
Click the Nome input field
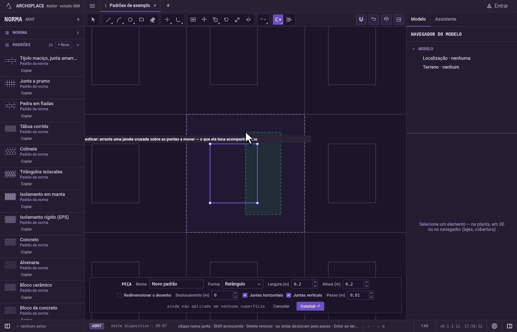coord(177,284)
